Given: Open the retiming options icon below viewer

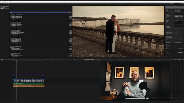Looking at the screenshot, I should click(x=77, y=58).
